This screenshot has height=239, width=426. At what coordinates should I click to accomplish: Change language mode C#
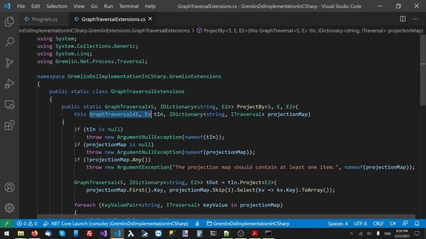[x=393, y=224]
